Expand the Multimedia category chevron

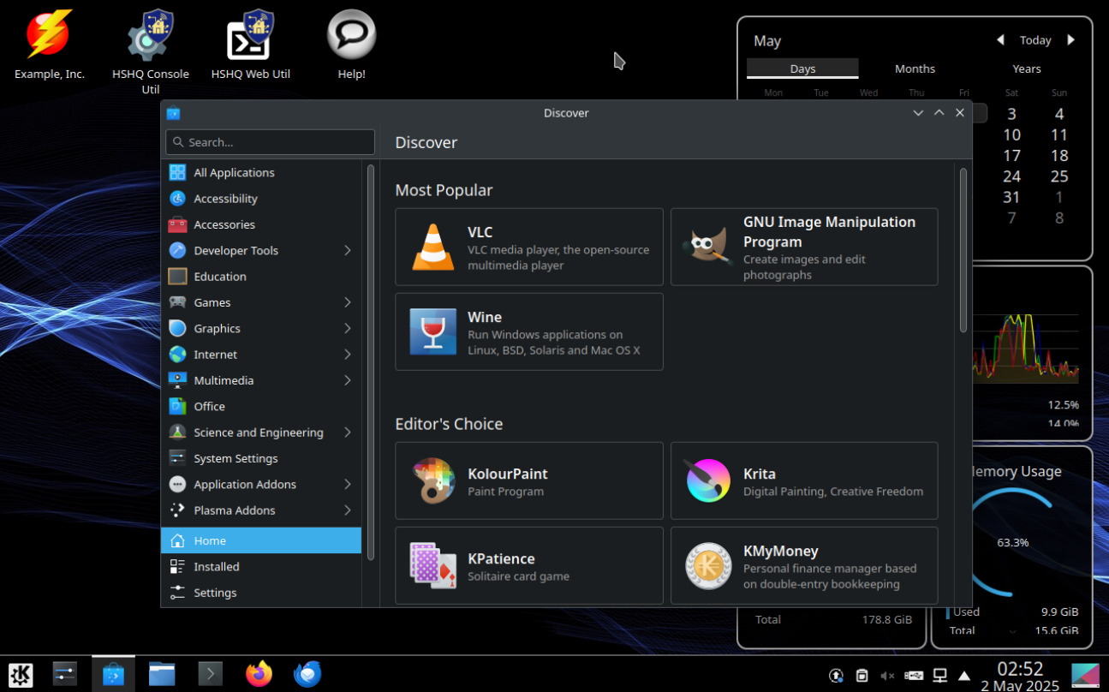(x=348, y=380)
